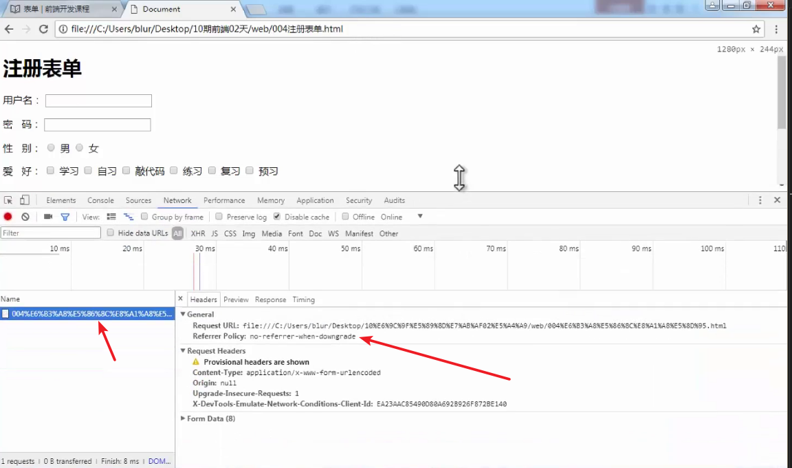This screenshot has height=468, width=792.
Task: Open the Audits panel
Action: pyautogui.click(x=395, y=200)
